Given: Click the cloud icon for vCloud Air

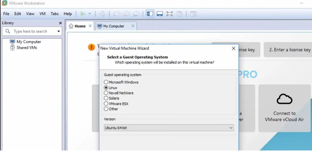Looking at the screenshot, I should (x=284, y=99).
